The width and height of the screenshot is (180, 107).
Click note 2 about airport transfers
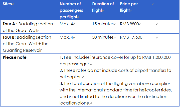115,74
